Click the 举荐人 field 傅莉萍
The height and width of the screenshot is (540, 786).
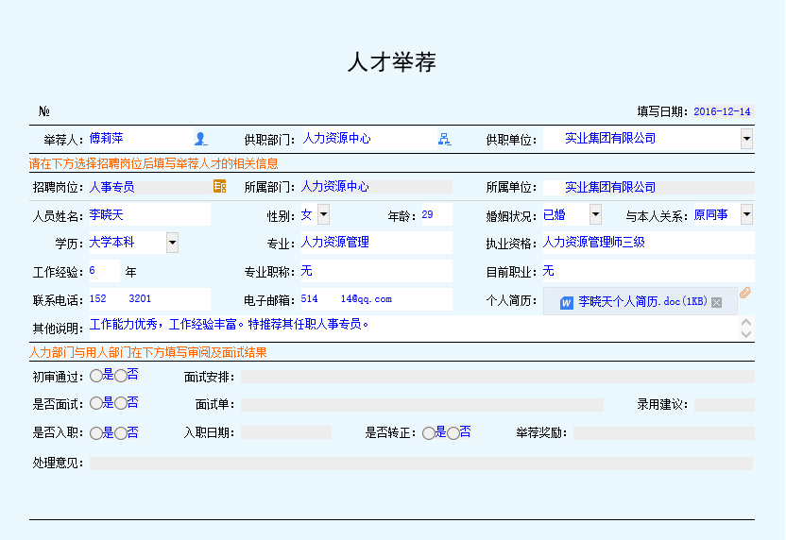point(142,139)
